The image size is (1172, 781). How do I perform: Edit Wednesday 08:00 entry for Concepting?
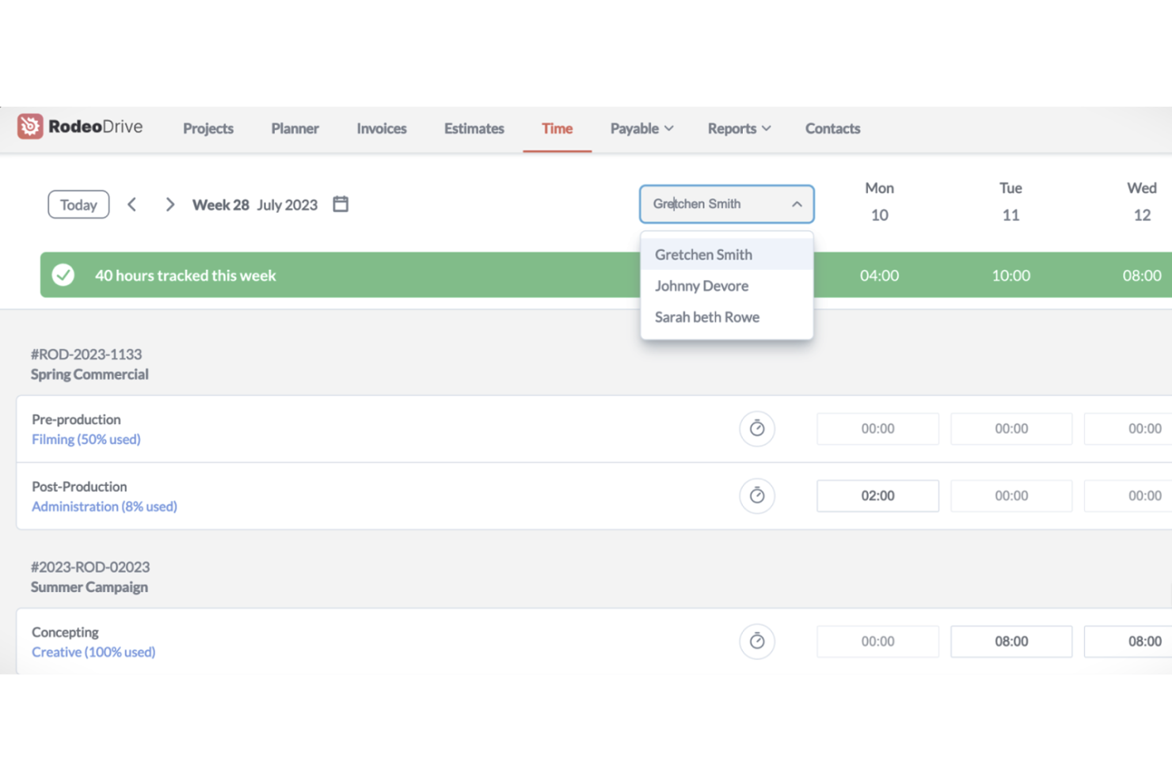[x=1128, y=641]
